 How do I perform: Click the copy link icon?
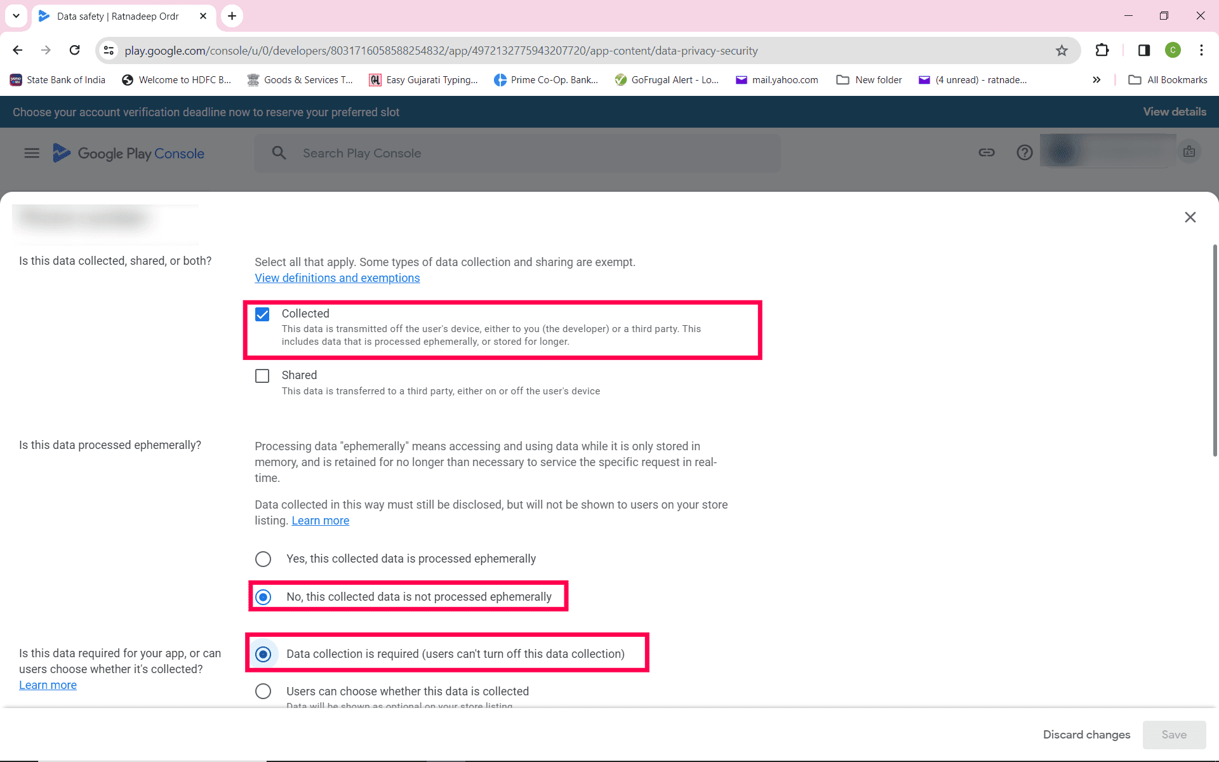tap(986, 152)
